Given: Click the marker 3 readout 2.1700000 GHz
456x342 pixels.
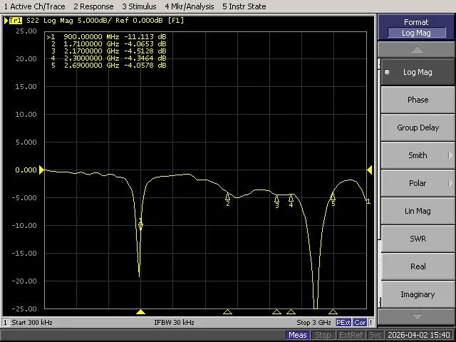Looking at the screenshot, I should click(91, 51).
